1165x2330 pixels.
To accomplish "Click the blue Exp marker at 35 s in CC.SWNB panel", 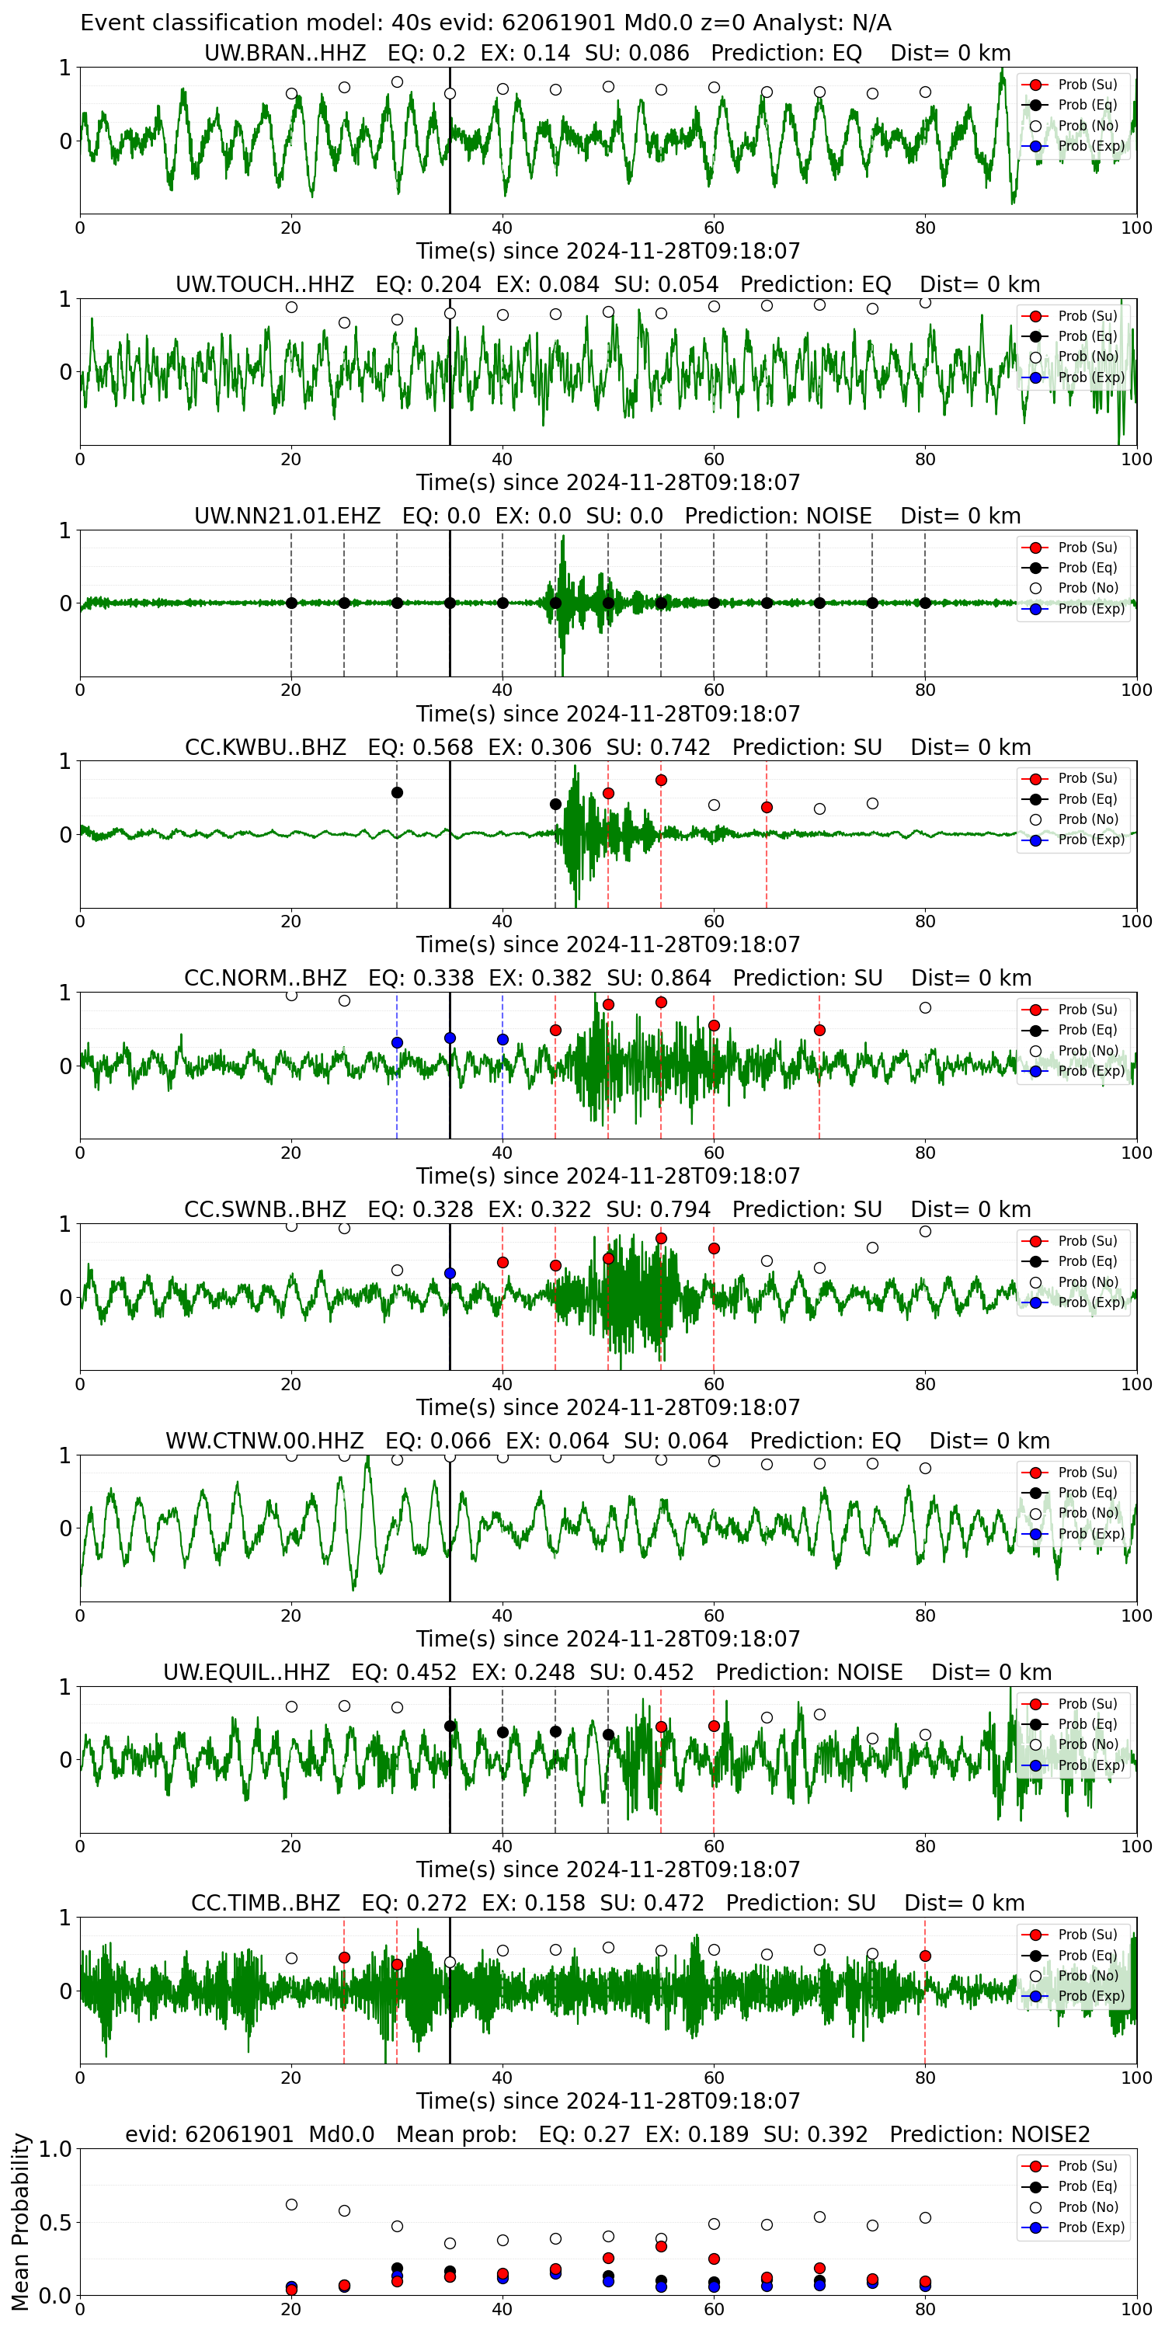I will point(450,1274).
